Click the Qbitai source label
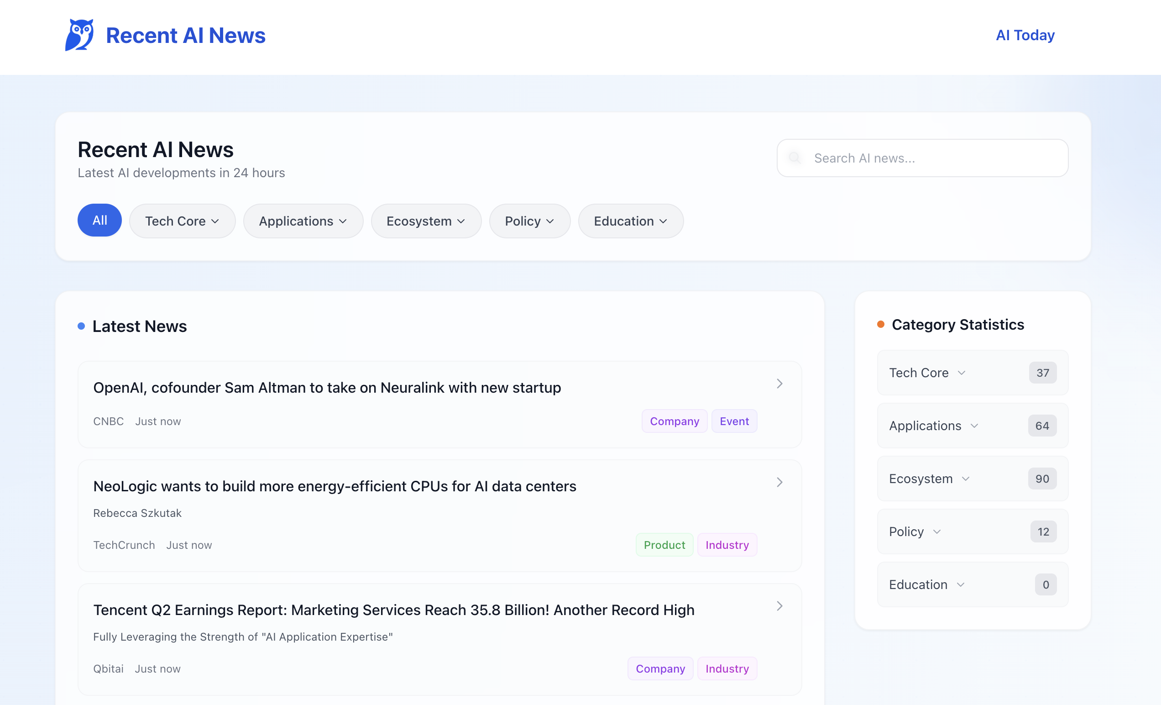Image resolution: width=1161 pixels, height=705 pixels. pos(108,668)
